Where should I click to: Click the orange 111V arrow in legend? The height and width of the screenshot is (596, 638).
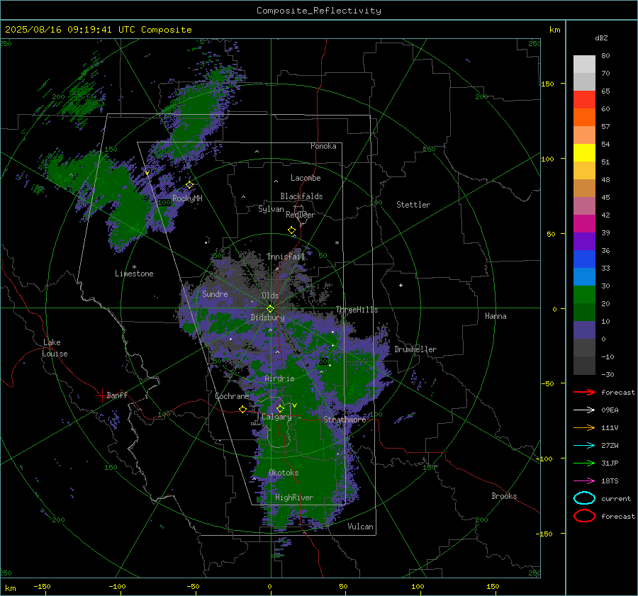(x=584, y=427)
